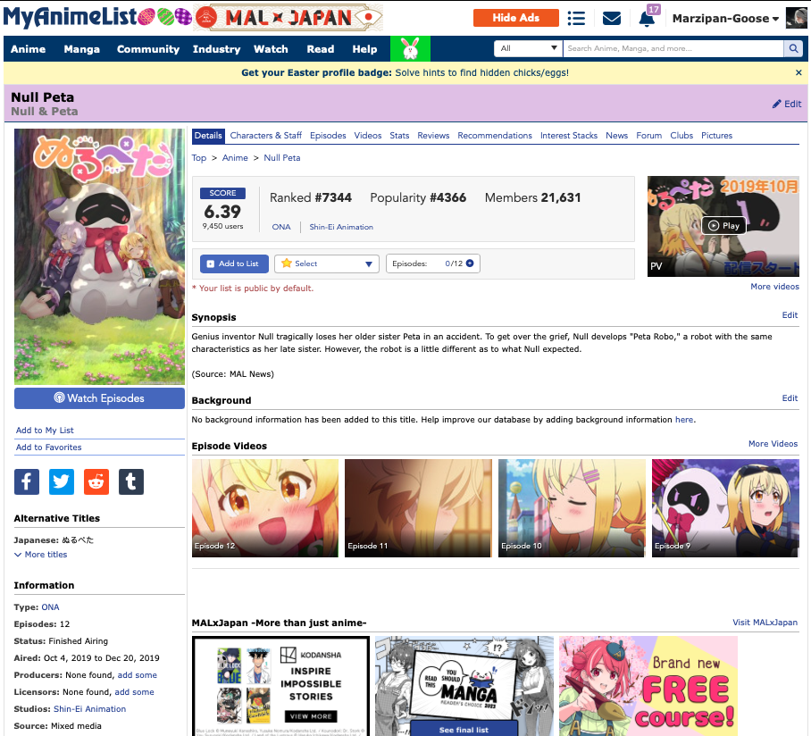811x736 pixels.
Task: Open Episode 12 video thumbnail
Action: pyautogui.click(x=264, y=508)
